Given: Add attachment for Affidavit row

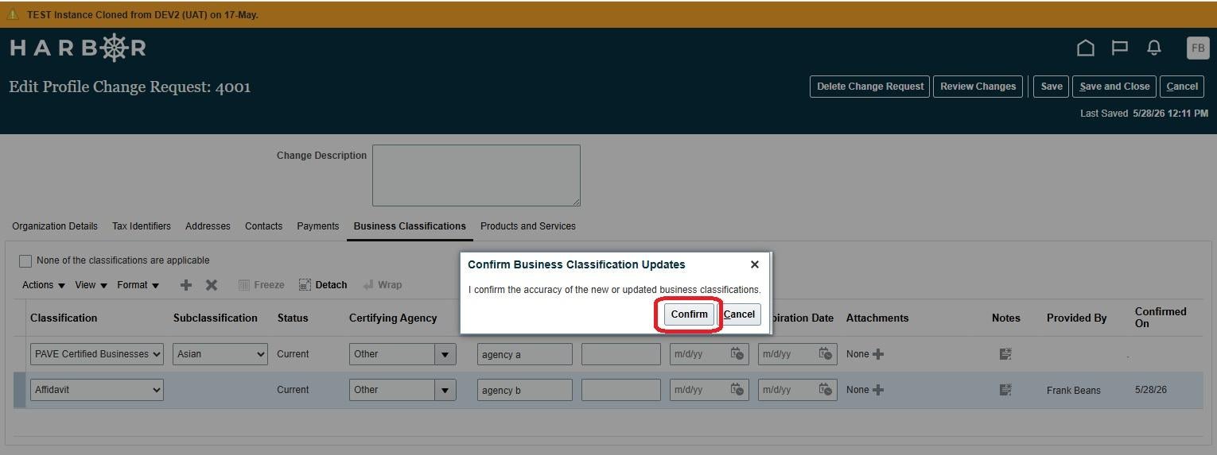Looking at the screenshot, I should [x=878, y=390].
